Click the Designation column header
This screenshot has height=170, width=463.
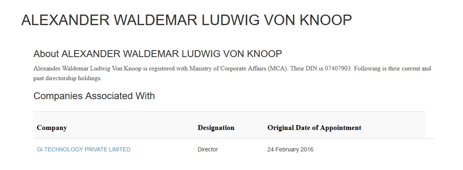pos(216,128)
